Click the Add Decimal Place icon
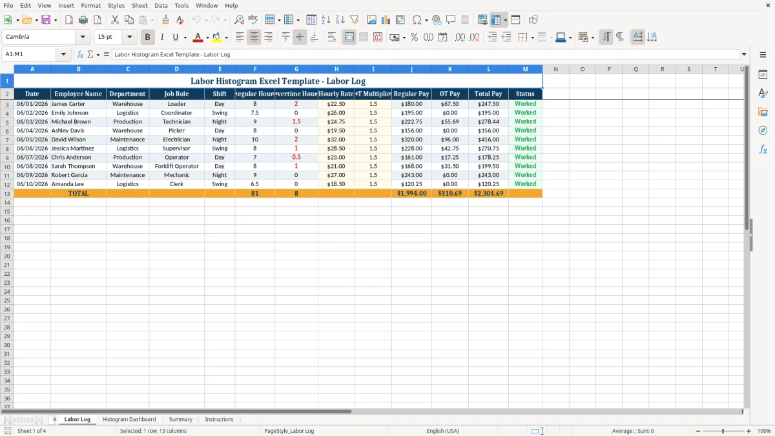The image size is (775, 436). 460,37
